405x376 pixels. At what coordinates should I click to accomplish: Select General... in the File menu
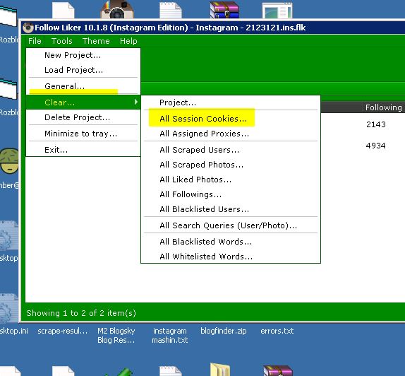[83, 86]
